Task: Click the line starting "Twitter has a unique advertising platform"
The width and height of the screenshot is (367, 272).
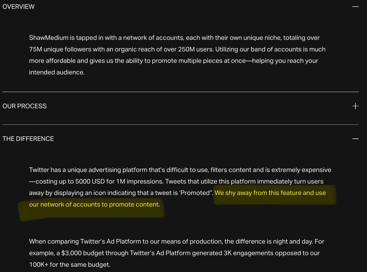Action: click(180, 170)
